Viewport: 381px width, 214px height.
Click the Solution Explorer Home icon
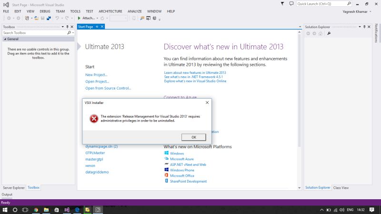[x=321, y=33]
